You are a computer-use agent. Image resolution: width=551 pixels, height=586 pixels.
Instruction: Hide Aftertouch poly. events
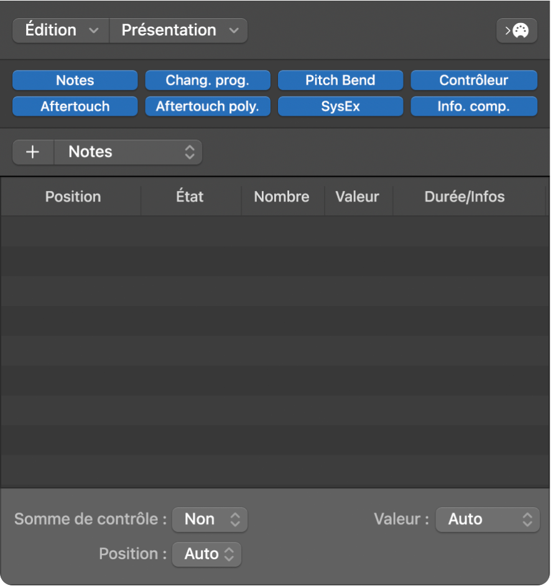(x=207, y=106)
